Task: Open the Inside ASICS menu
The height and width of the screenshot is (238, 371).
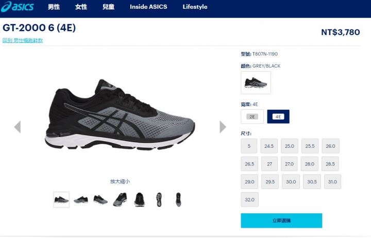Action: [148, 7]
